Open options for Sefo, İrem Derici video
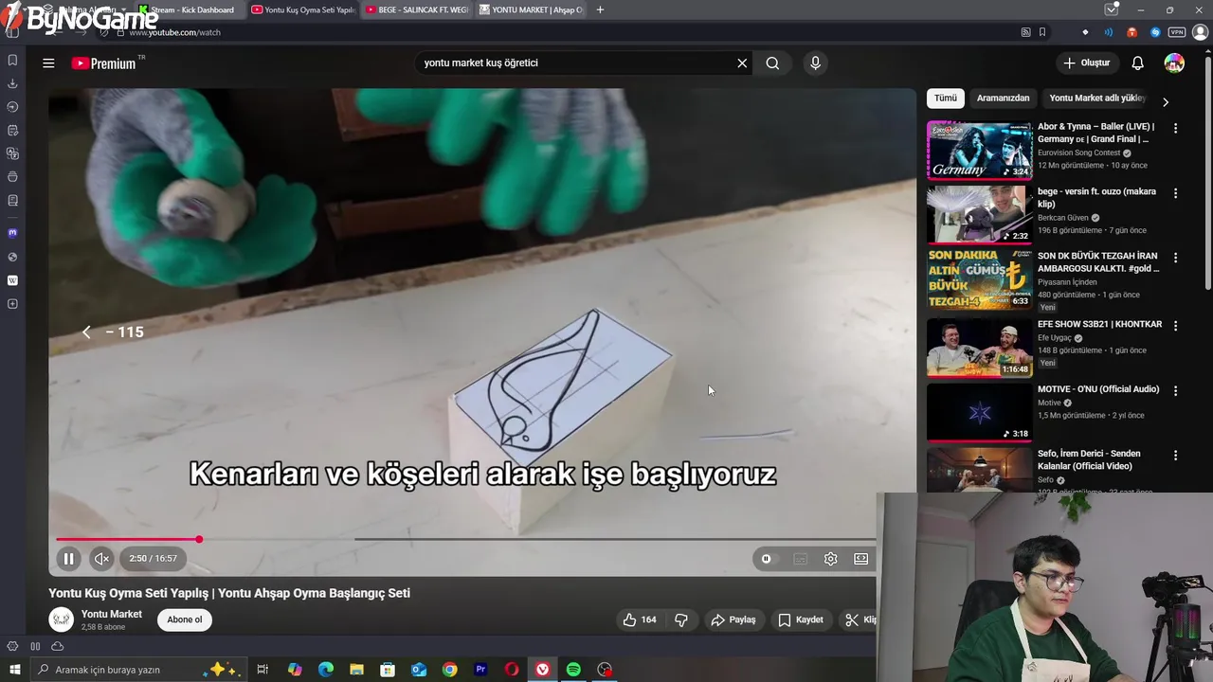The height and width of the screenshot is (682, 1213). 1176,456
